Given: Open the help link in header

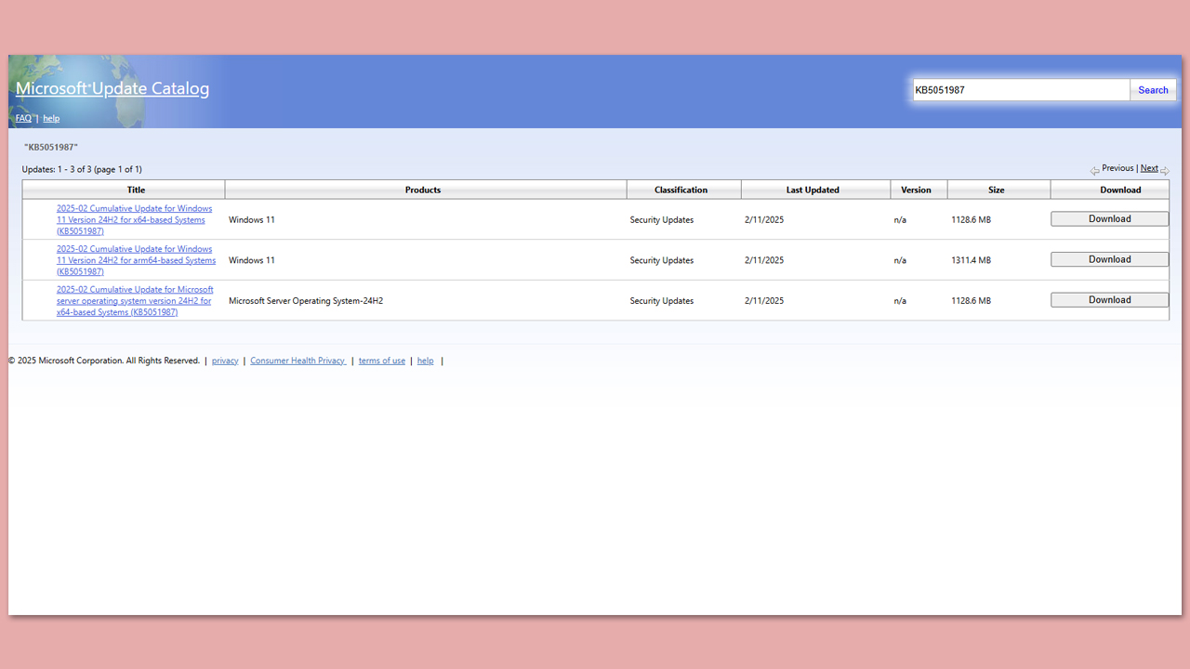Looking at the screenshot, I should point(51,118).
